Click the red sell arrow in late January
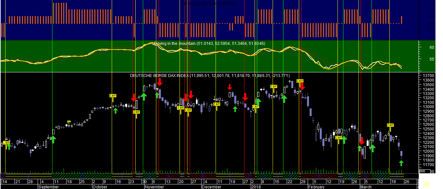 tap(302, 86)
